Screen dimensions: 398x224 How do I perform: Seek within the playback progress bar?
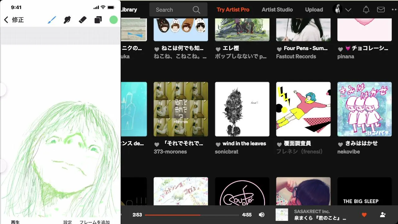(192, 215)
